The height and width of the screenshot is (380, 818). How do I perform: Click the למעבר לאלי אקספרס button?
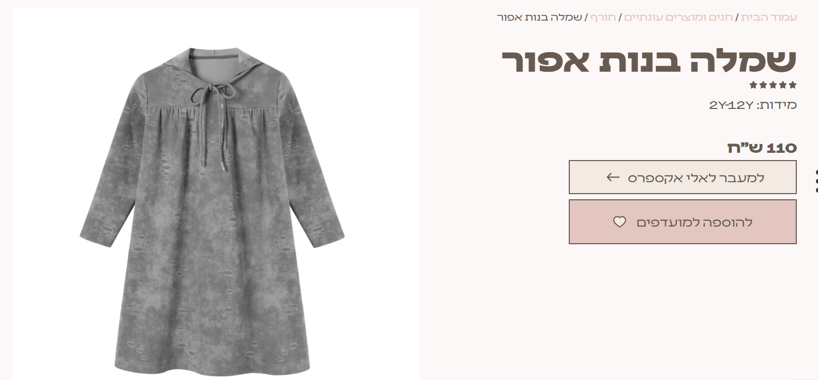(683, 177)
